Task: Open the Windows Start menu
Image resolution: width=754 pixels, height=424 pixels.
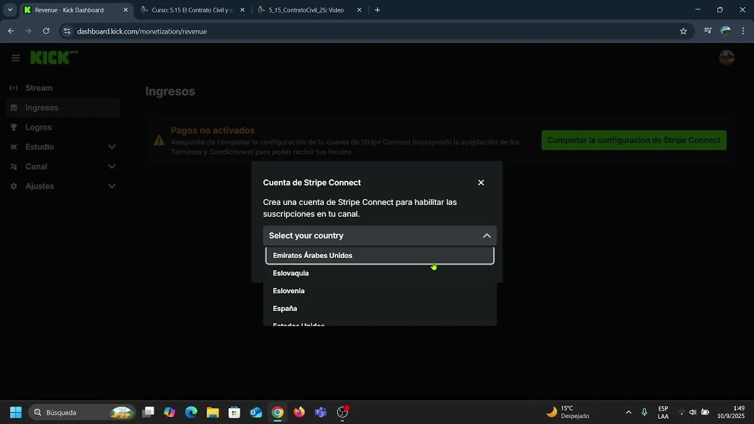Action: 16,412
